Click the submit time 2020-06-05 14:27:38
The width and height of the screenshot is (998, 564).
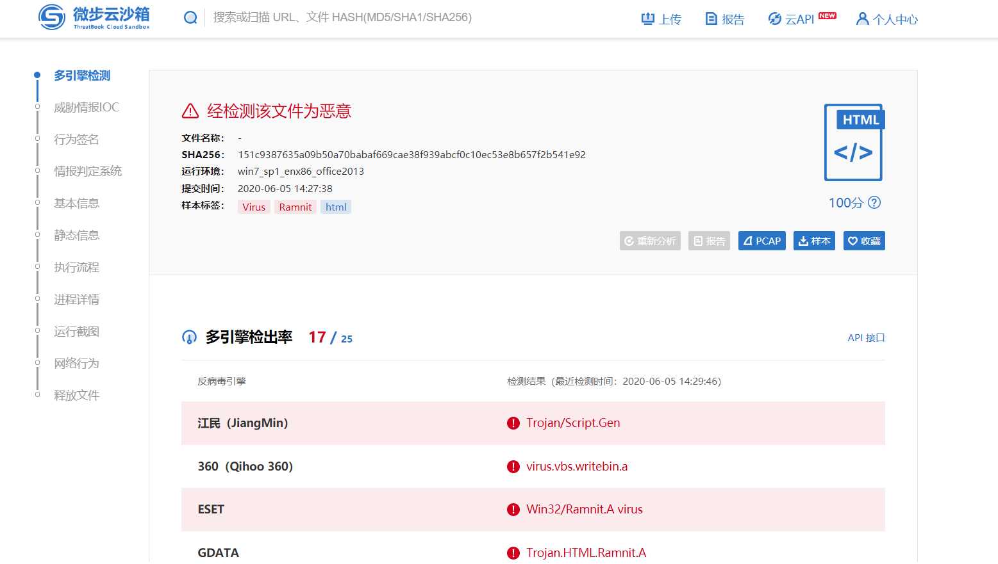(x=285, y=188)
